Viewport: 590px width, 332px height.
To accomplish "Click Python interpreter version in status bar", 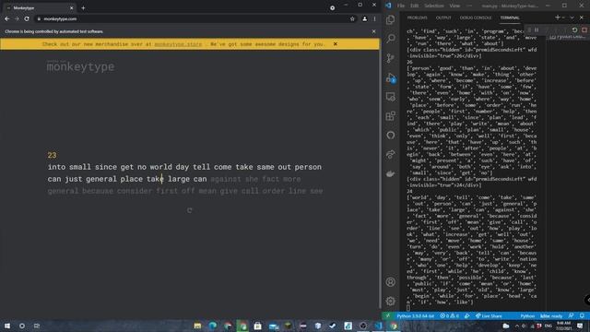I will click(416, 316).
